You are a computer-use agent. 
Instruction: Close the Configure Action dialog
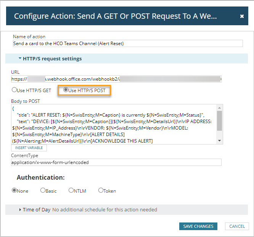click(242, 16)
